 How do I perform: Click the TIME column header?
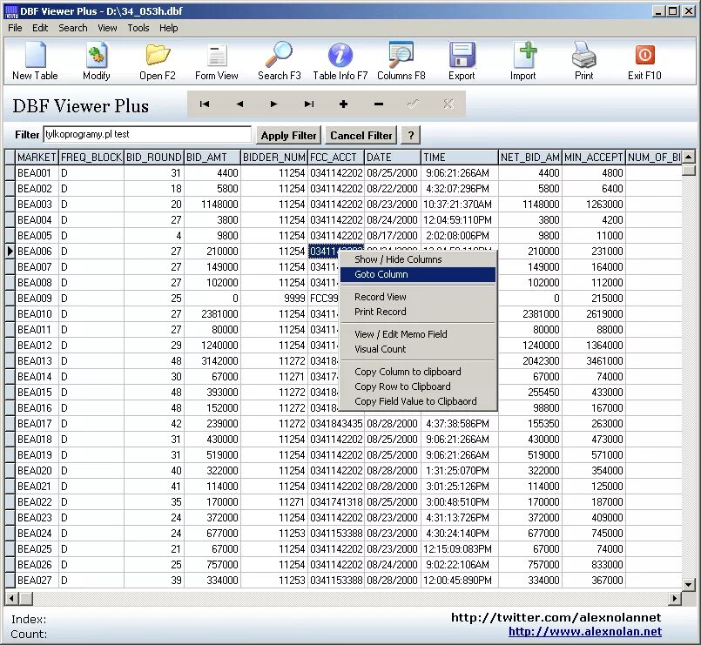tap(460, 158)
